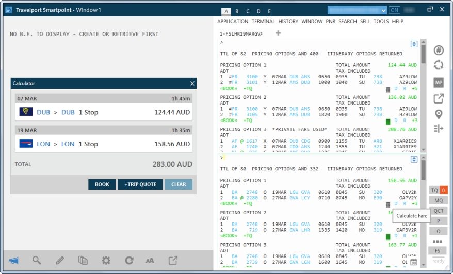The width and height of the screenshot is (453, 274).
Task: Click the CLEAR button in Calculator
Action: pyautogui.click(x=179, y=184)
